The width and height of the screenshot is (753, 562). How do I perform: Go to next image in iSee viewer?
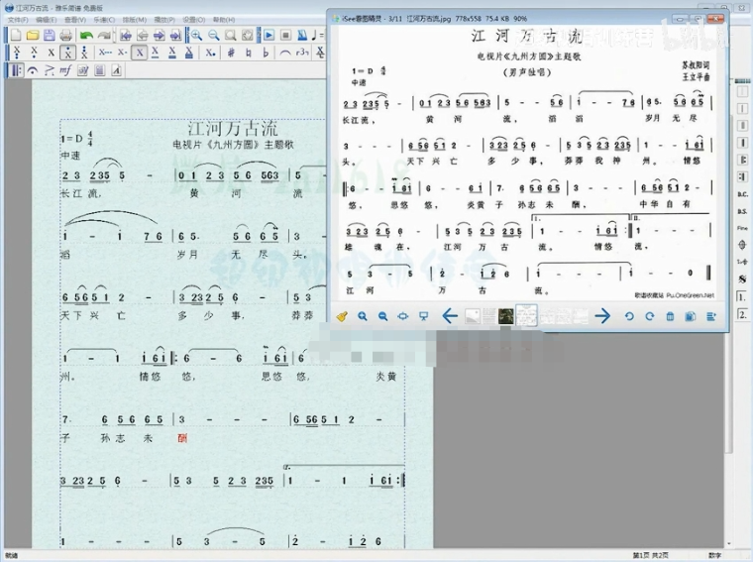602,316
